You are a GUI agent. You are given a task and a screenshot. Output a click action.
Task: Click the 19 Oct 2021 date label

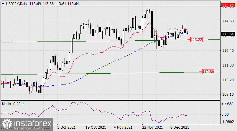96,127
